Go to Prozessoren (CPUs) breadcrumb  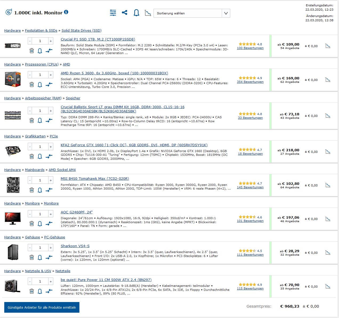pyautogui.click(x=42, y=64)
